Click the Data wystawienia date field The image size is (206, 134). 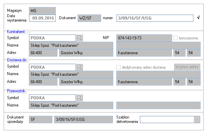[x=42, y=18]
